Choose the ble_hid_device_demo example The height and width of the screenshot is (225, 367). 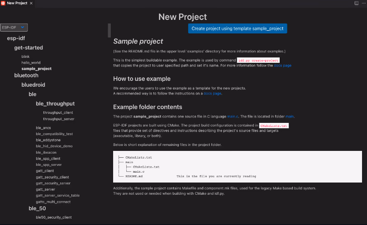pyautogui.click(x=54, y=146)
